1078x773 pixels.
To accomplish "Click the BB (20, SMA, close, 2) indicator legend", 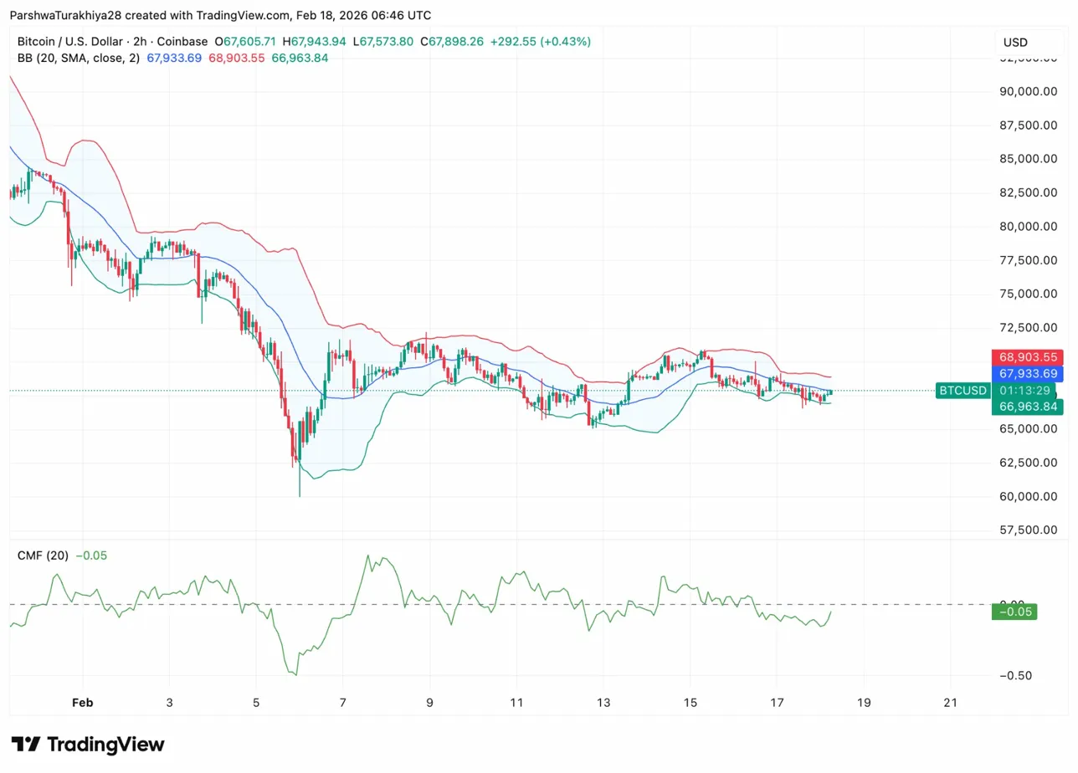I will [79, 58].
